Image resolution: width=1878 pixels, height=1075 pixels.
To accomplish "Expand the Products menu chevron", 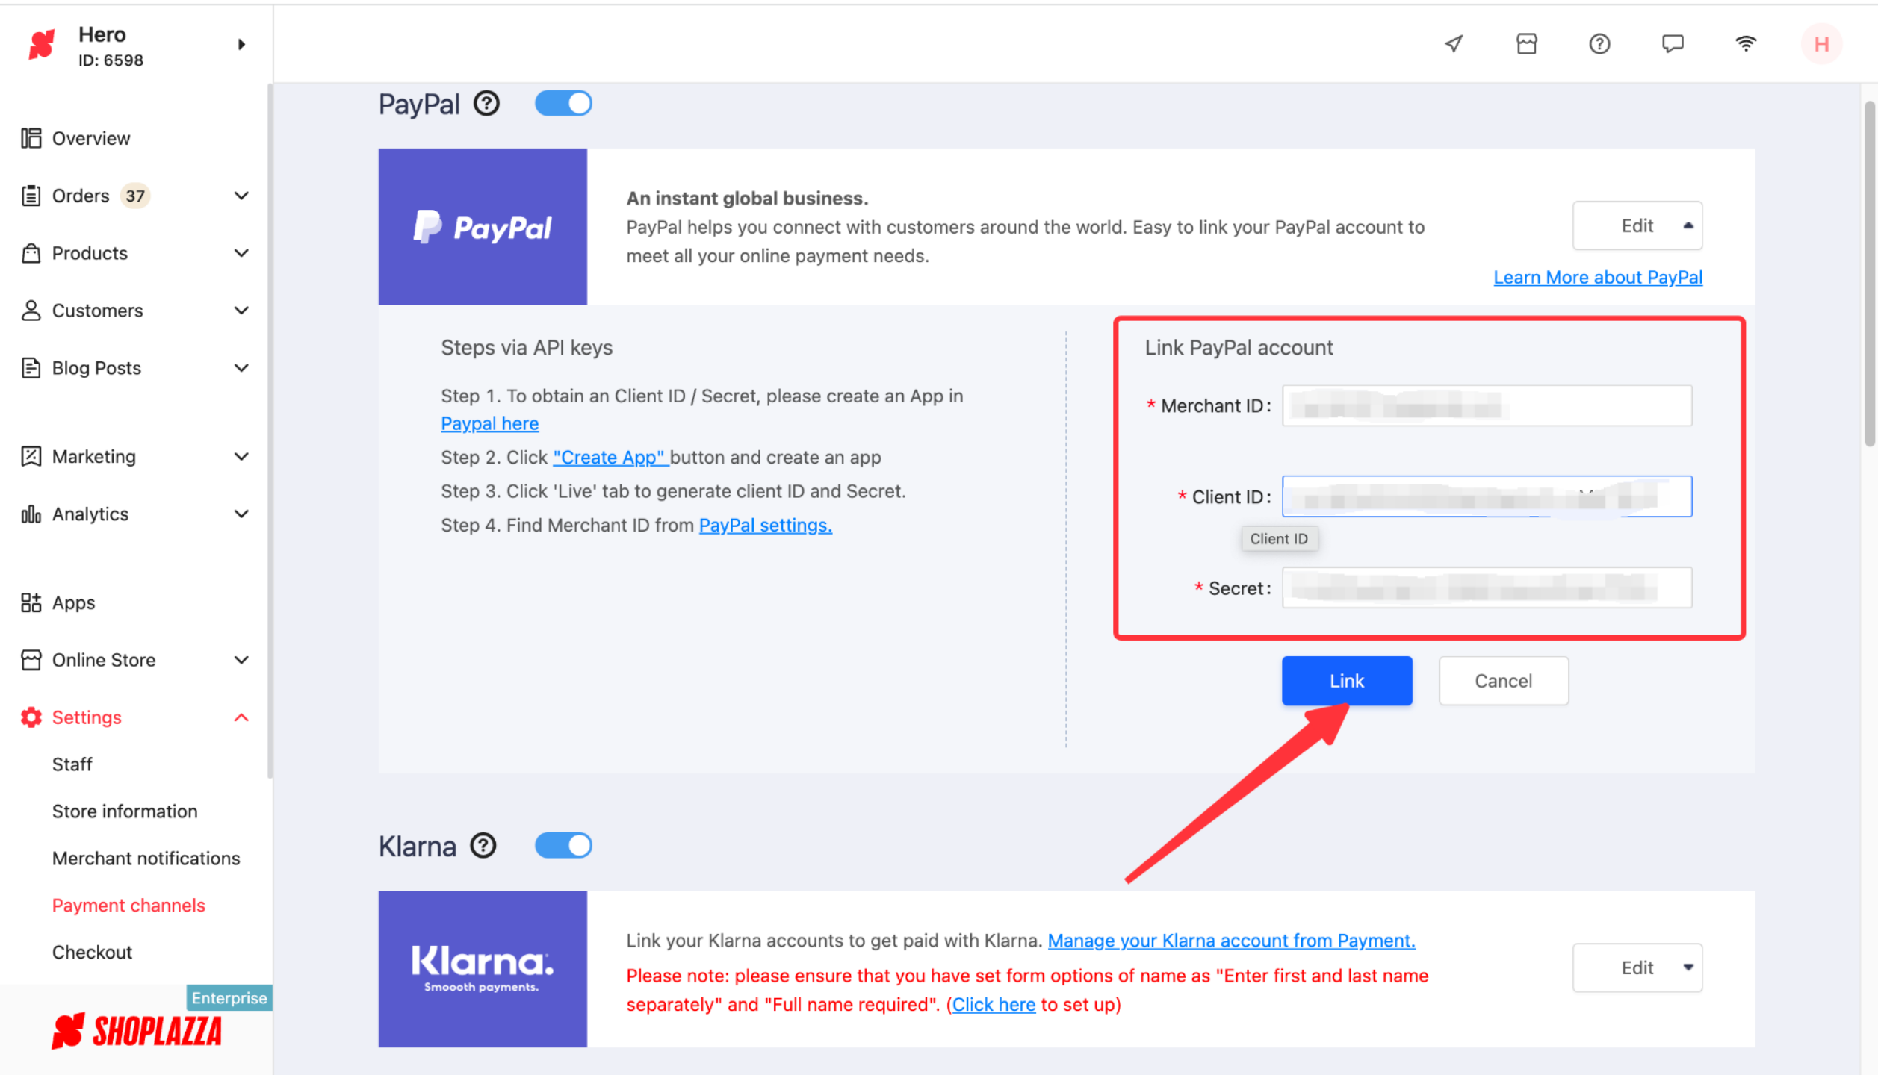I will point(241,253).
